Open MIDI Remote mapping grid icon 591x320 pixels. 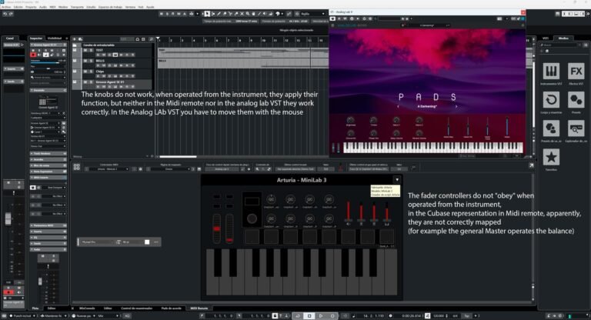coord(76,167)
